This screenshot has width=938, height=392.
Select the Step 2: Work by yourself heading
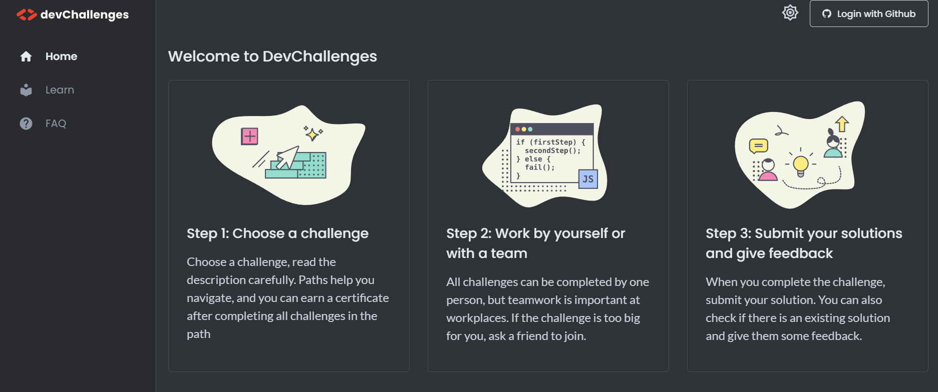[x=536, y=243]
